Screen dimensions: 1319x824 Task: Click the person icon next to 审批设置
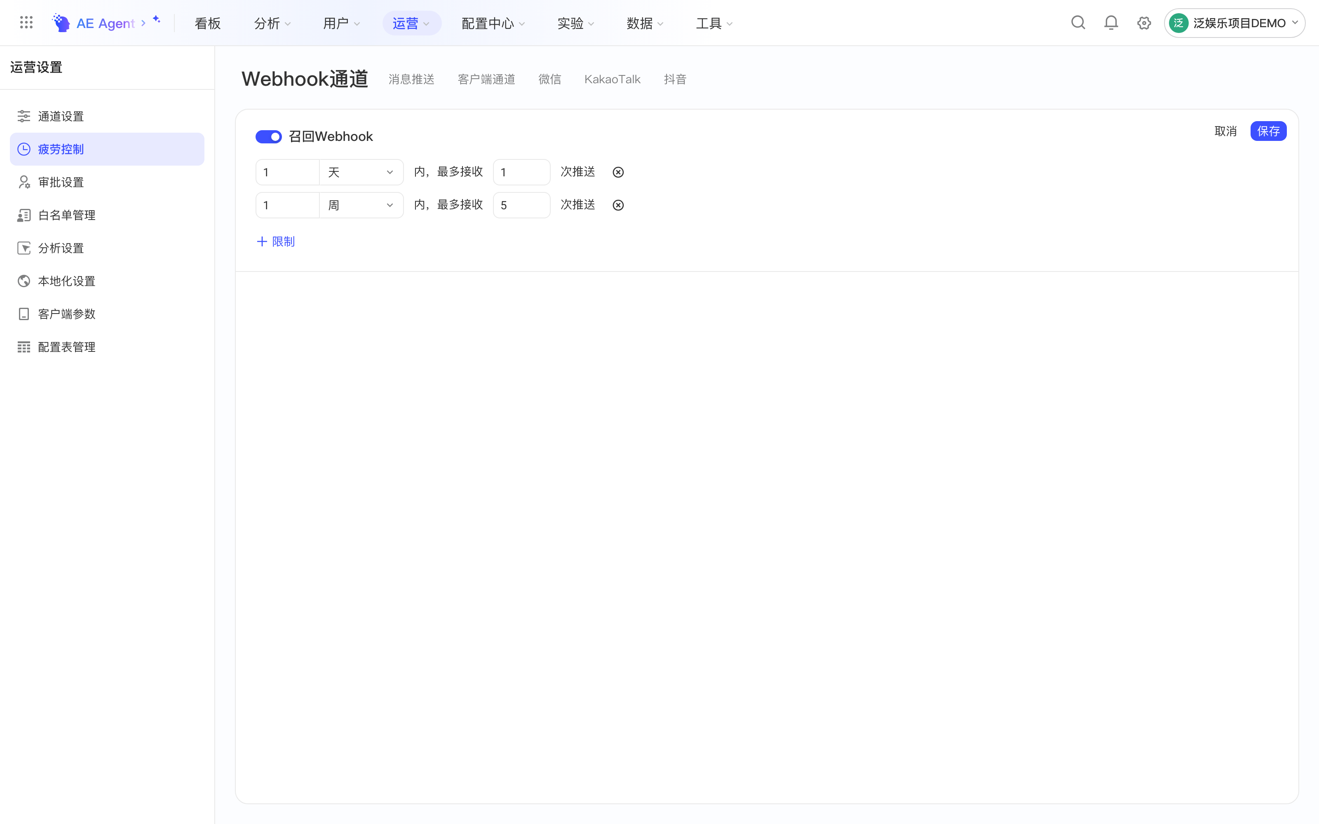(23, 182)
